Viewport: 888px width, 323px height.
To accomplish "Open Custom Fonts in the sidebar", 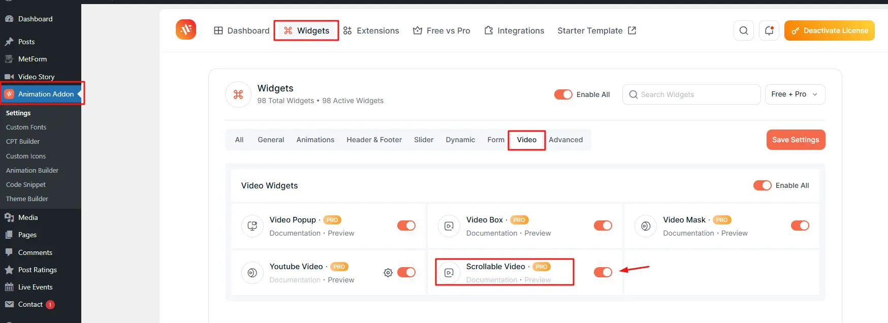I will click(26, 127).
